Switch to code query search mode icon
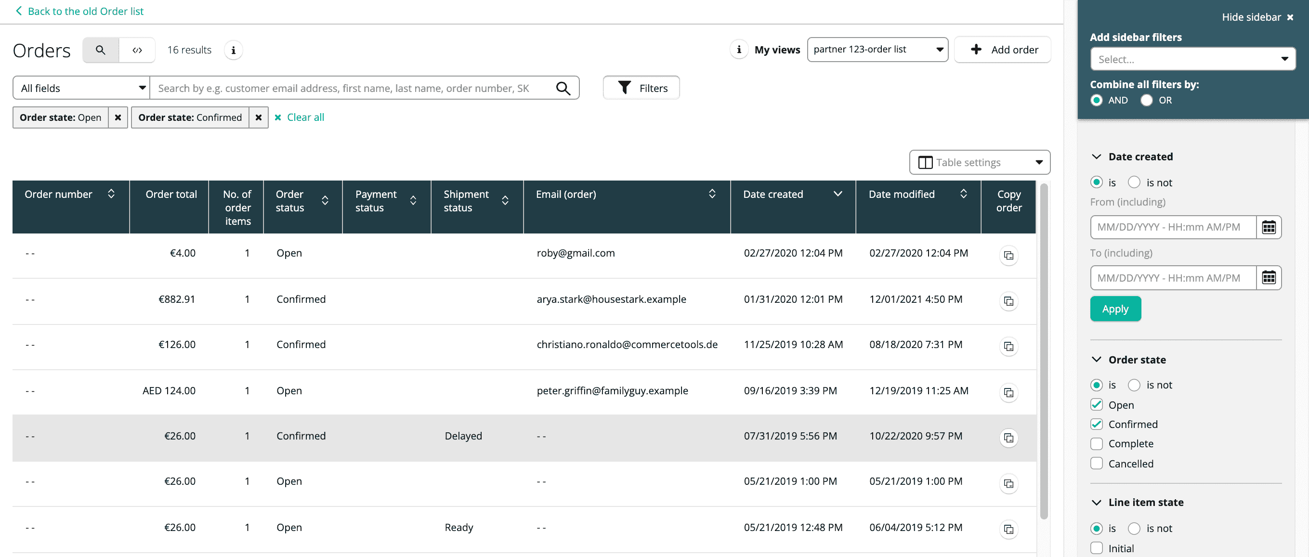The image size is (1309, 557). click(137, 50)
